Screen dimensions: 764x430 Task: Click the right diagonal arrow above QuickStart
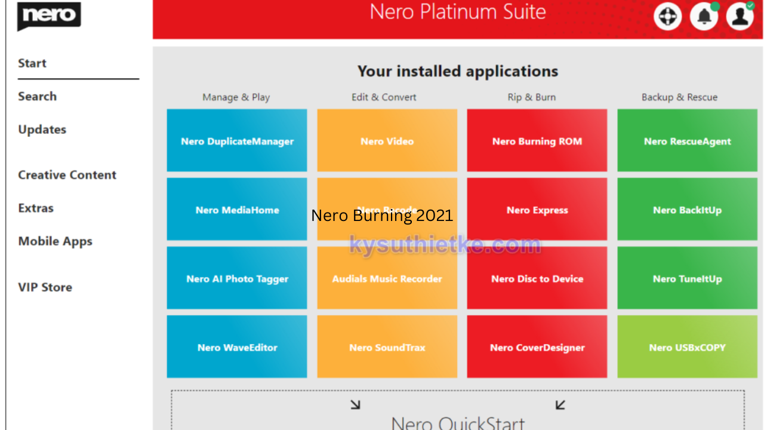pyautogui.click(x=560, y=405)
